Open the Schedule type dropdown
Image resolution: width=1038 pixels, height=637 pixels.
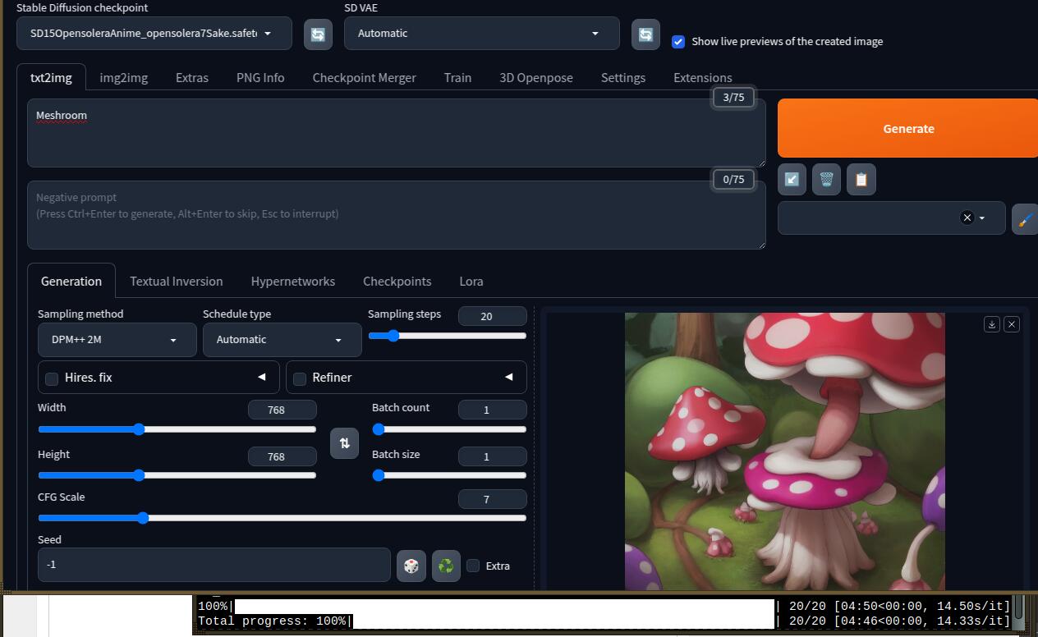click(x=282, y=340)
